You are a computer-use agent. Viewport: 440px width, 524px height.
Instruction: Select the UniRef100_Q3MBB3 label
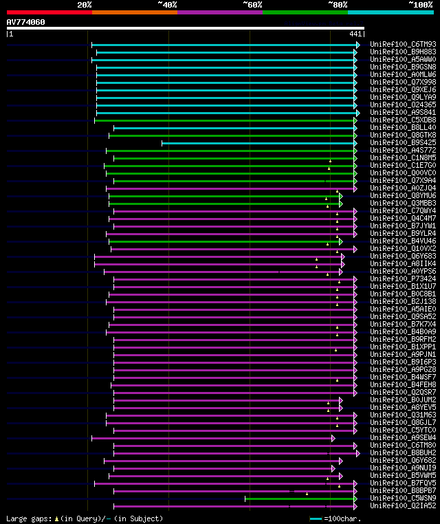(403, 203)
